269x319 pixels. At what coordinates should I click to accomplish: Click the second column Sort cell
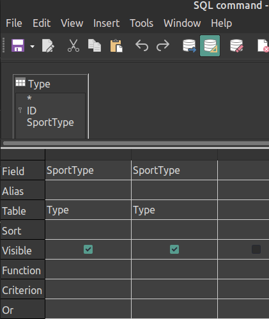pyautogui.click(x=174, y=230)
